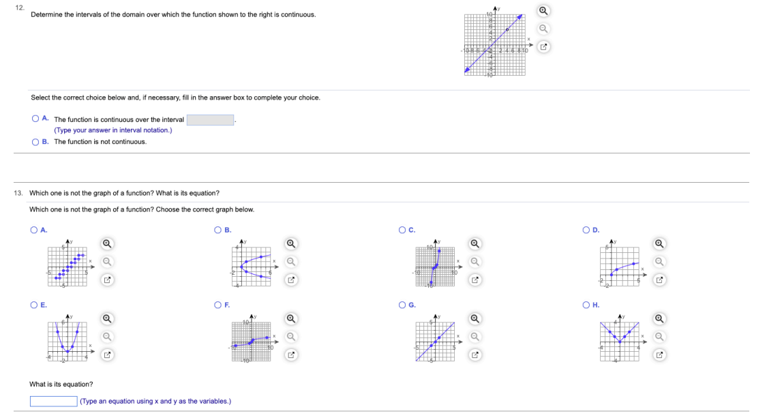Select graph F as the answer
The width and height of the screenshot is (767, 420).
pos(217,305)
